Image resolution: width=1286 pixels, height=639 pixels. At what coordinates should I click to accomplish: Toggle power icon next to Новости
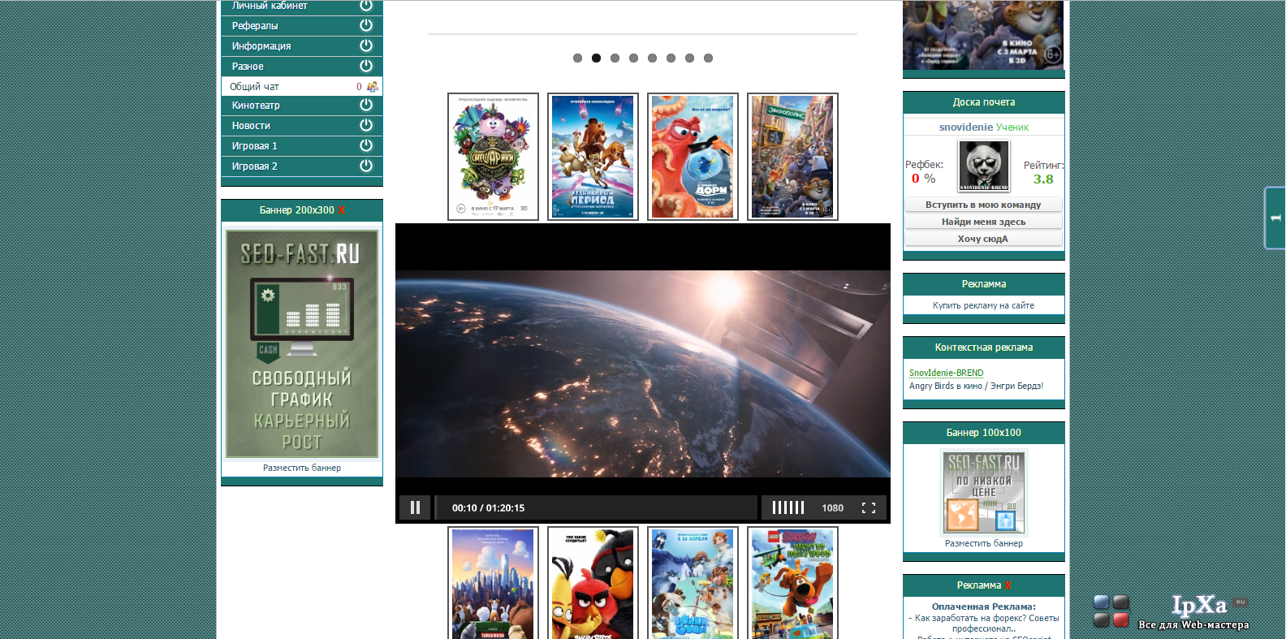[366, 125]
